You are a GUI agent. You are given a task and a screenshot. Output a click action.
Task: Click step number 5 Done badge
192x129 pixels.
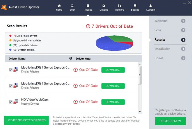tap(183, 58)
